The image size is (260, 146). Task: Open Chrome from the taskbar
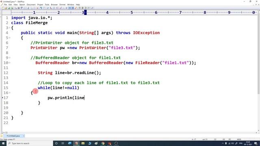[x=103, y=143]
